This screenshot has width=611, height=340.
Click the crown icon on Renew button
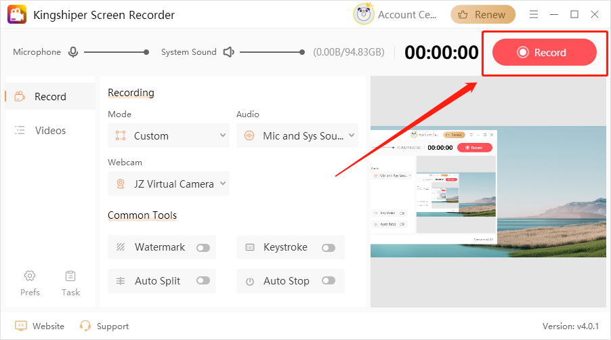pyautogui.click(x=463, y=14)
